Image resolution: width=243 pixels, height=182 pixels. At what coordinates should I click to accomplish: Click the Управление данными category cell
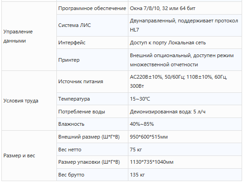tap(29, 36)
